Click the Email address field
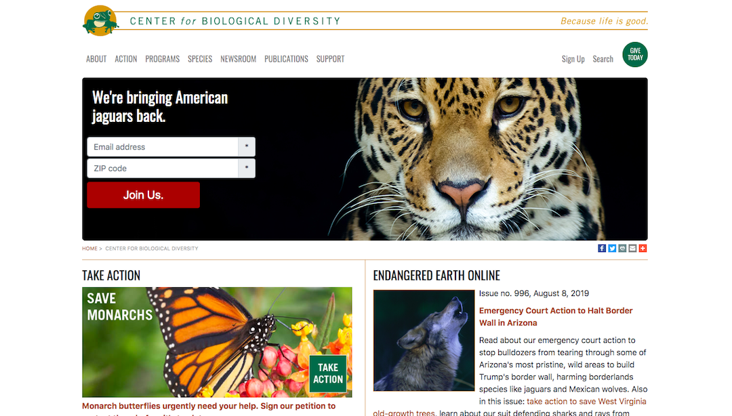 171,146
